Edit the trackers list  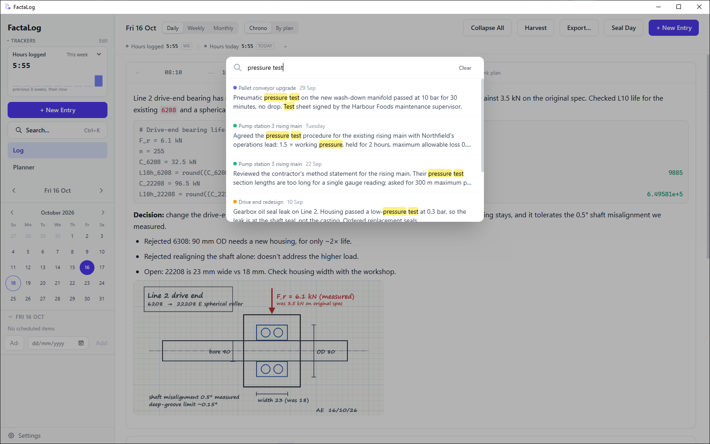coord(103,41)
